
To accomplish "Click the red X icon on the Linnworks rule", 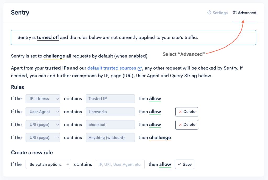I will 180,112.
